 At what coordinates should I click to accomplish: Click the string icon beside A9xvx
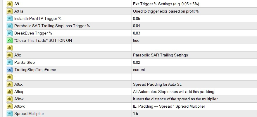(9, 106)
